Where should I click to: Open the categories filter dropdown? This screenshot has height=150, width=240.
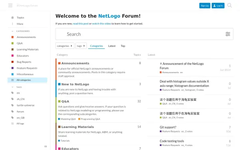65,46
